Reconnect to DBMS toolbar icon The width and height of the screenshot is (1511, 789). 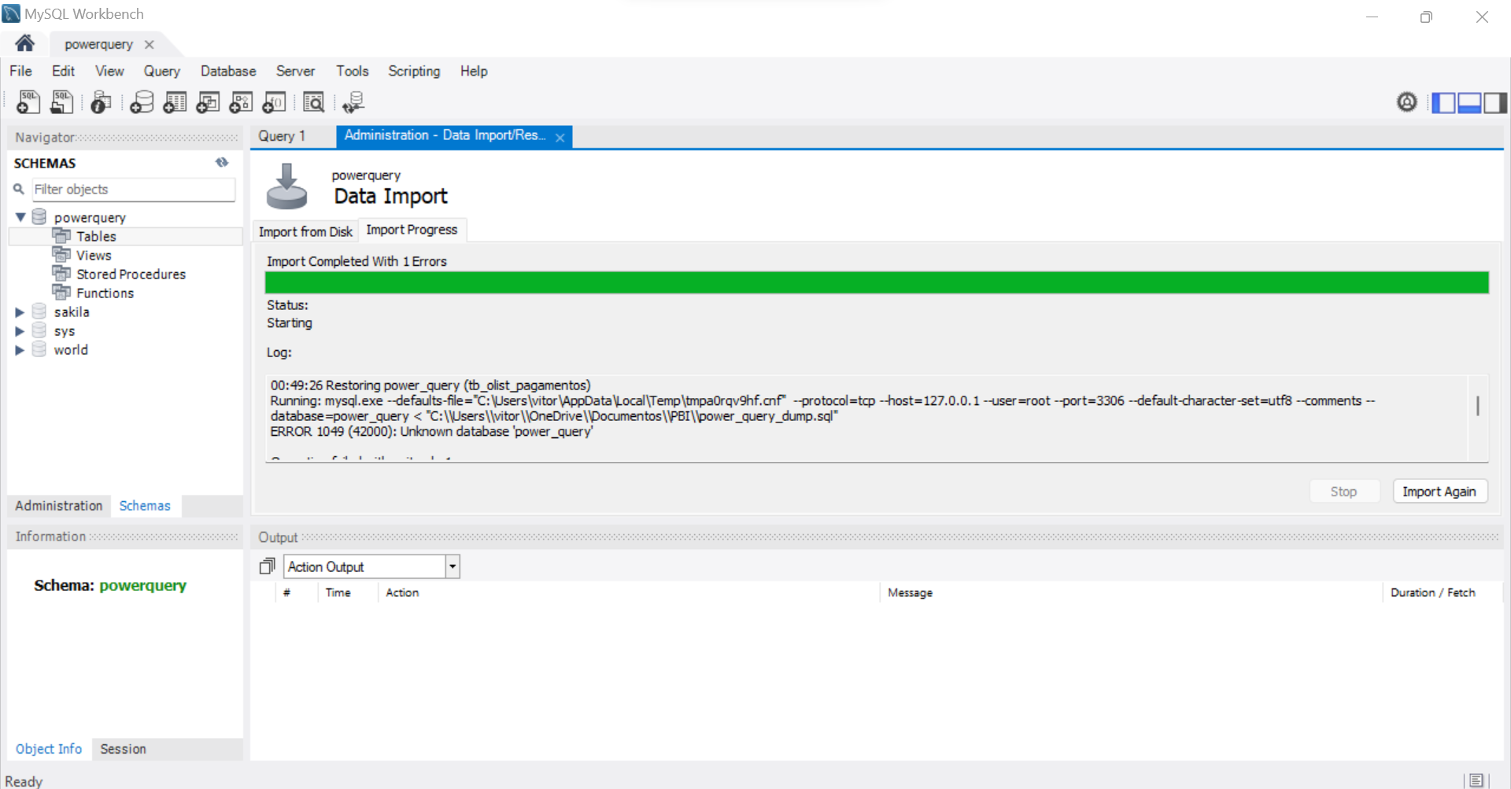(353, 102)
